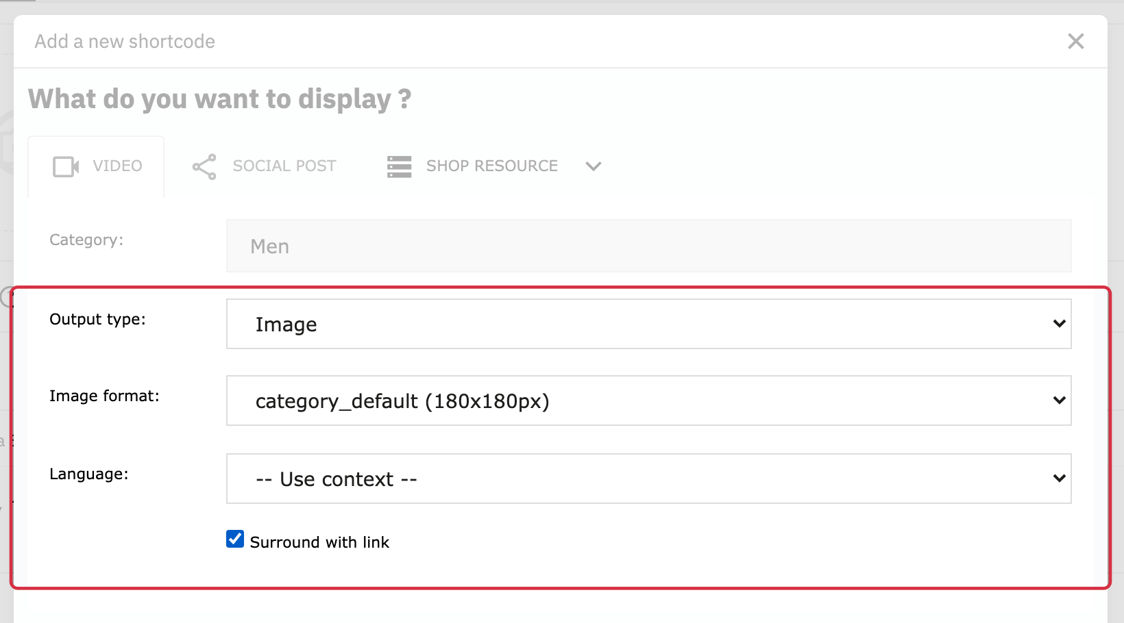
Task: Open the SOCIAL POST tab
Action: pos(264,166)
